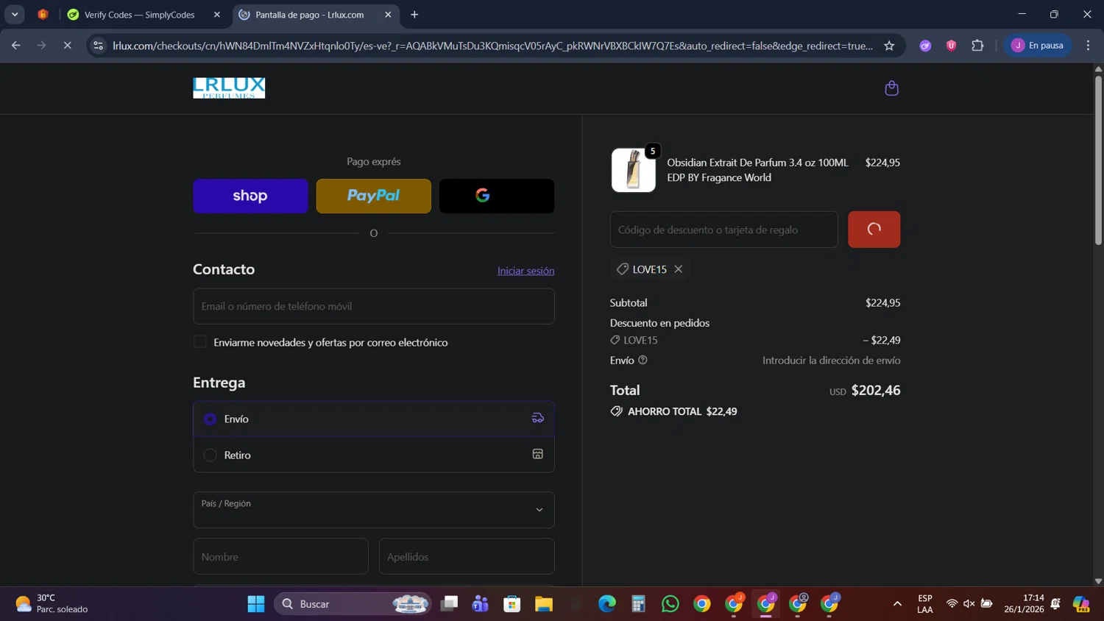
Task: Open a new browser tab
Action: [x=414, y=15]
